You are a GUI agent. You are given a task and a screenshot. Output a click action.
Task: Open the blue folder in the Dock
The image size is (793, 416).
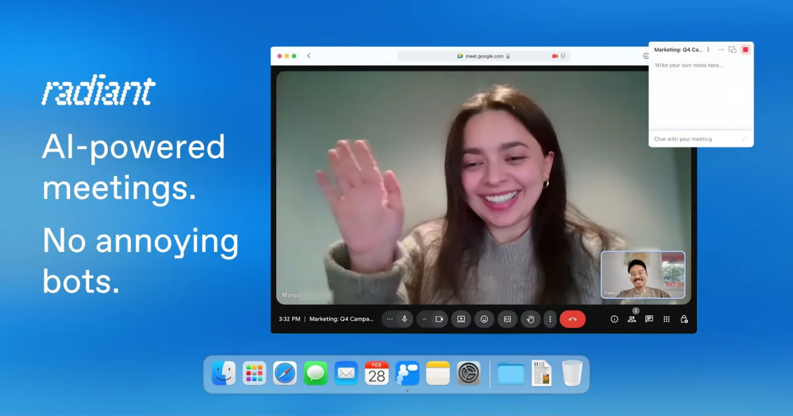tap(511, 374)
